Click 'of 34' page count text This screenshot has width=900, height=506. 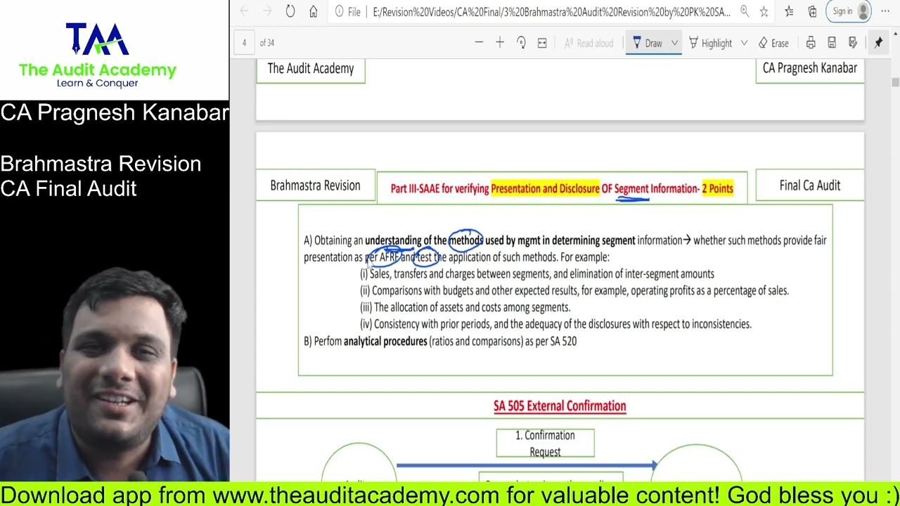pos(267,43)
